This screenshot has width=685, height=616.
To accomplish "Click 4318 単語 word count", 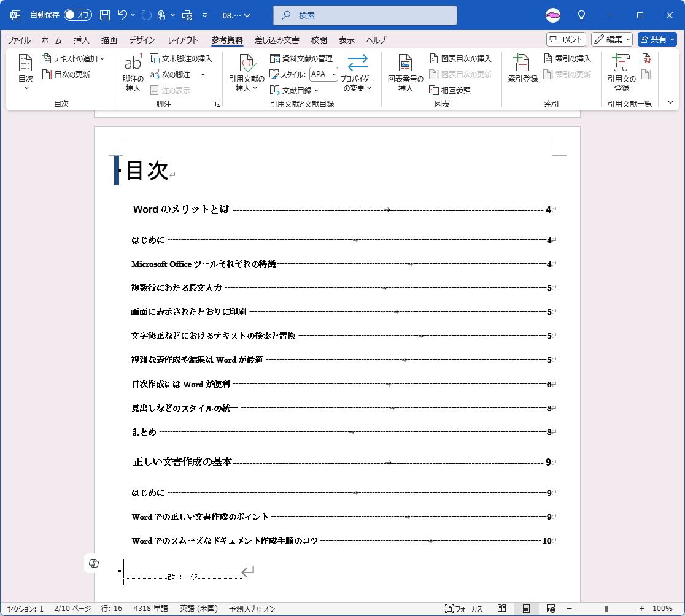I will (x=151, y=609).
